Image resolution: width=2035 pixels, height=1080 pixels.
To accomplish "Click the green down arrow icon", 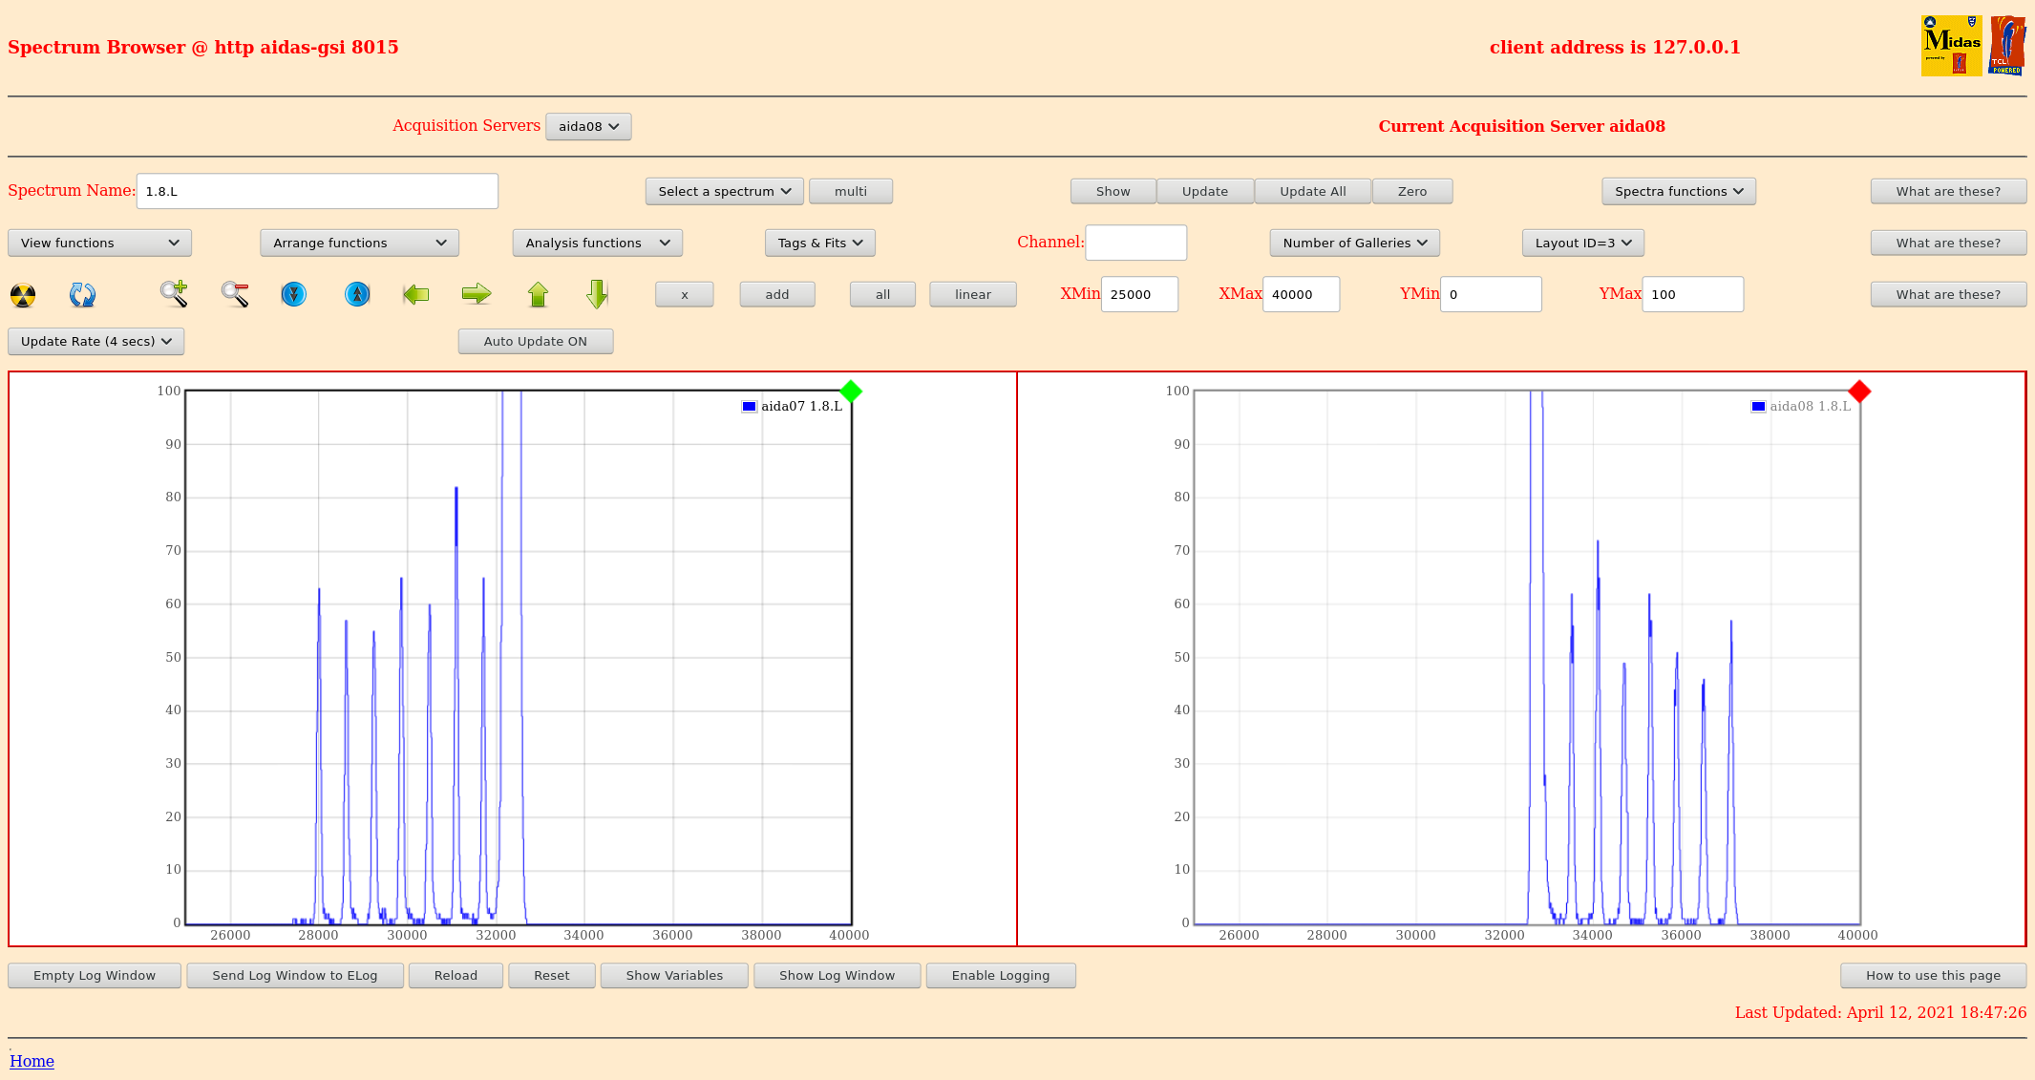I will point(598,294).
